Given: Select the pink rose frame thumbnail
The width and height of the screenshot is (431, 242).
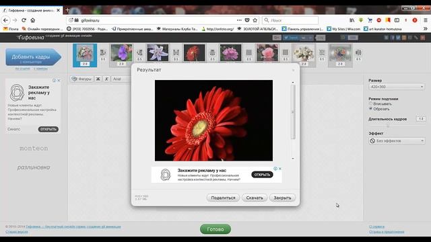Looking at the screenshot, I should [x=267, y=53].
